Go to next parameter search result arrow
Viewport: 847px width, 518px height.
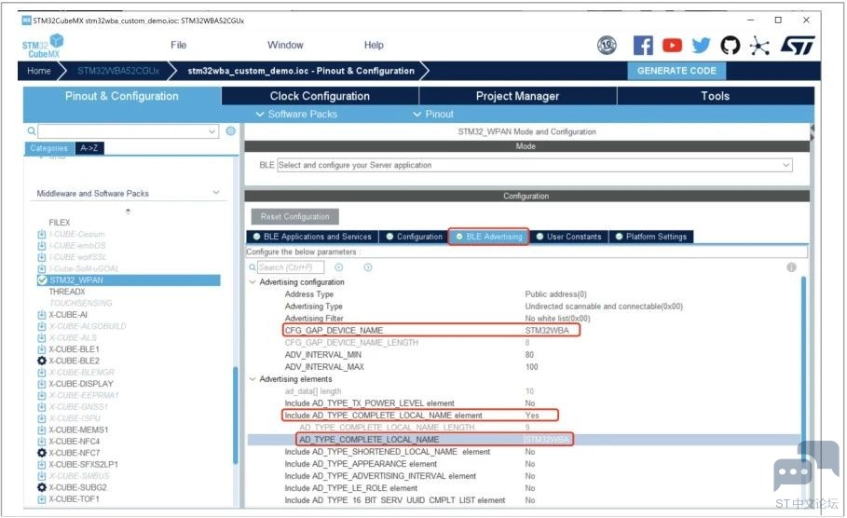click(x=368, y=267)
